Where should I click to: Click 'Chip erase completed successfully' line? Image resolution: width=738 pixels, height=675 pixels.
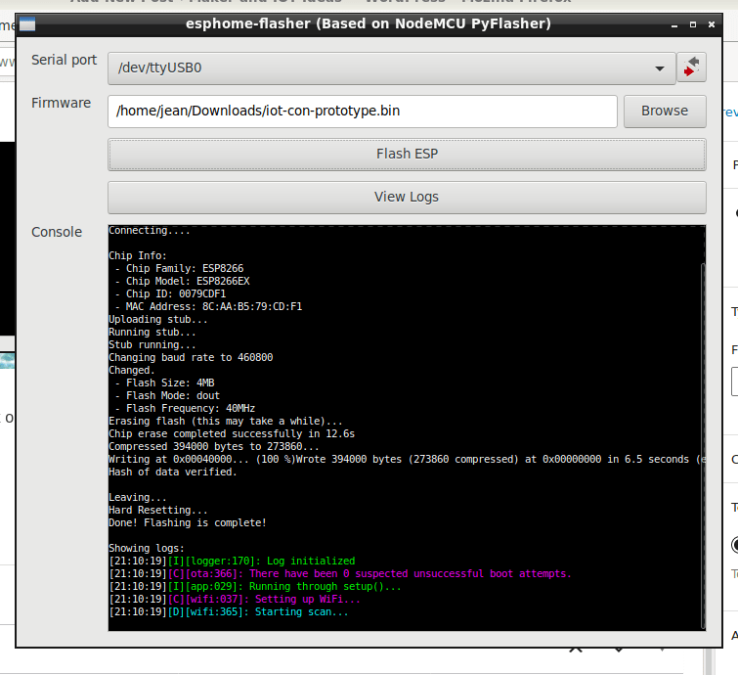click(232, 433)
